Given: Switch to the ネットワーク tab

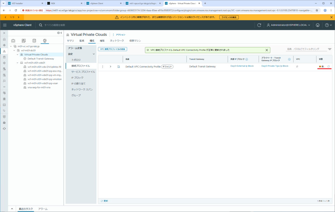Looking at the screenshot, I should tap(117, 41).
